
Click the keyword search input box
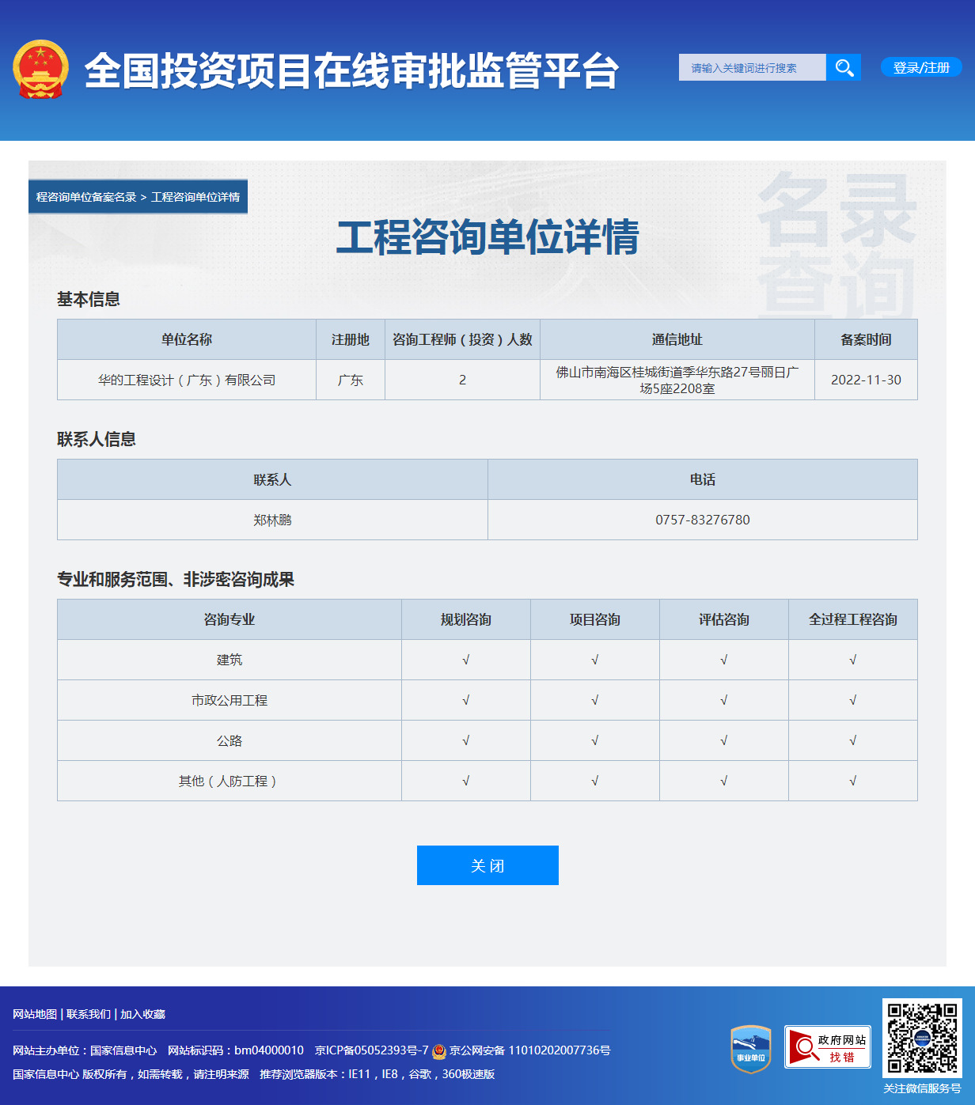(750, 67)
